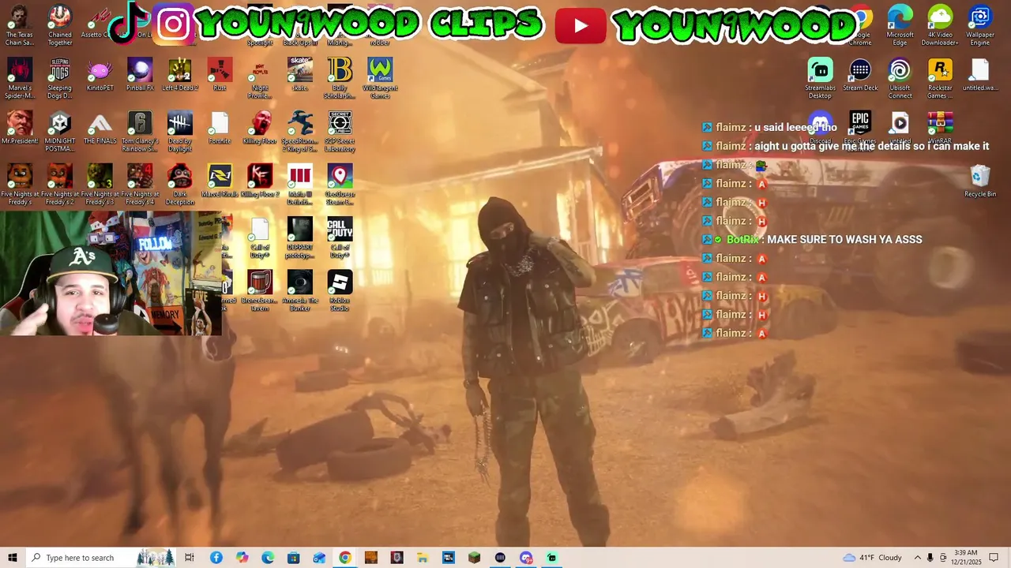Select the skate. game icon
Viewport: 1011px width, 568px height.
299,75
